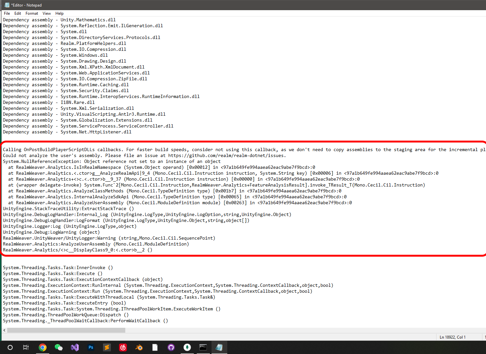This screenshot has width=486, height=354.
Task: Open the File menu
Action: coord(7,13)
